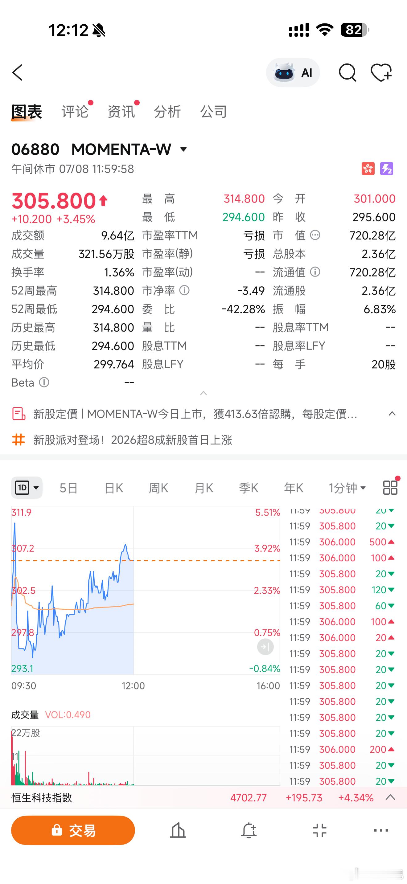Show info icon next to Beta
This screenshot has height=884, width=407.
pyautogui.click(x=44, y=382)
